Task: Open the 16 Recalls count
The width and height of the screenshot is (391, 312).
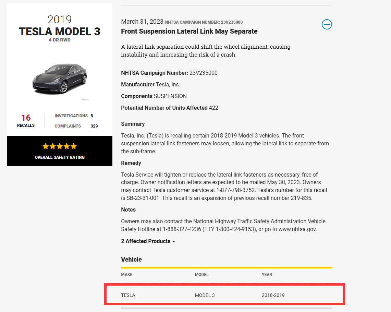Action: (x=26, y=121)
